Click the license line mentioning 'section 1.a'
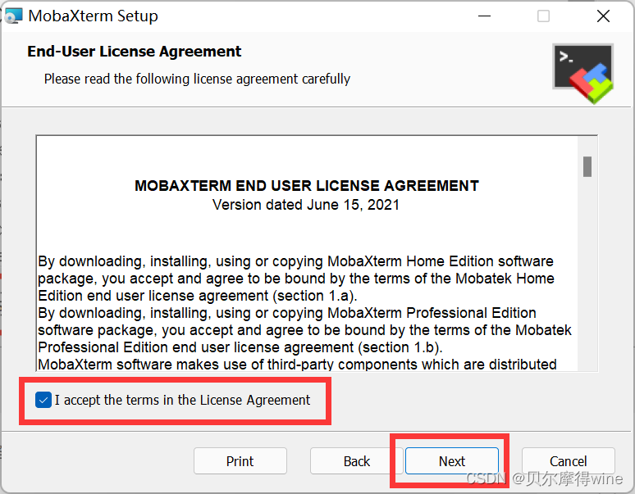 coord(198,296)
